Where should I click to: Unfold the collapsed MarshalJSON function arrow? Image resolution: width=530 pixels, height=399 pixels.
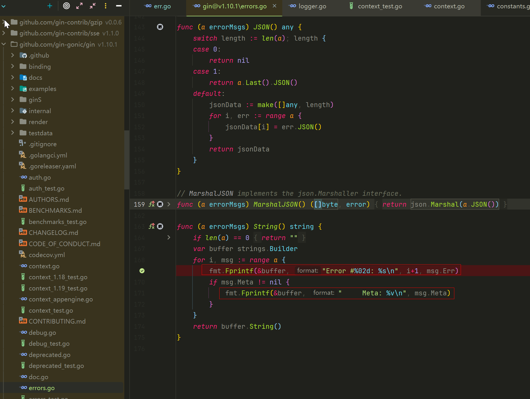(x=169, y=204)
